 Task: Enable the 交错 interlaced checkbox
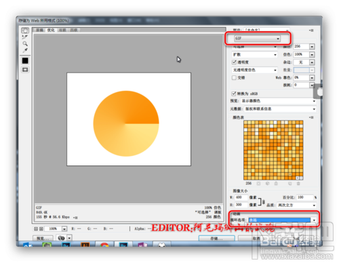click(234, 77)
